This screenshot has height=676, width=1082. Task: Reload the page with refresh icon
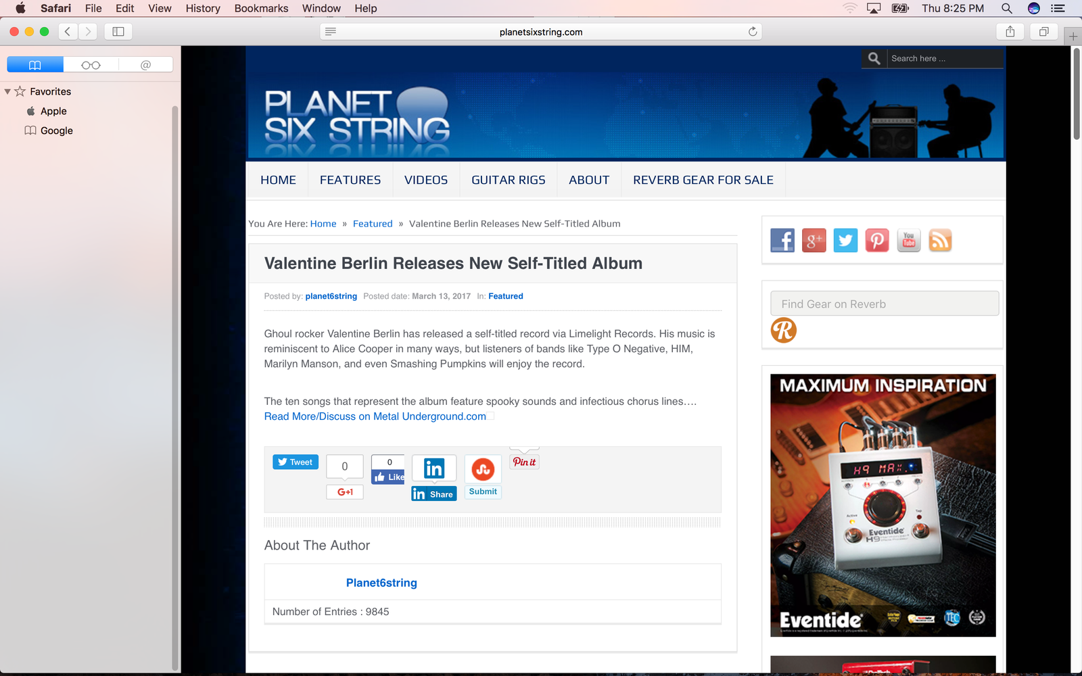[753, 32]
